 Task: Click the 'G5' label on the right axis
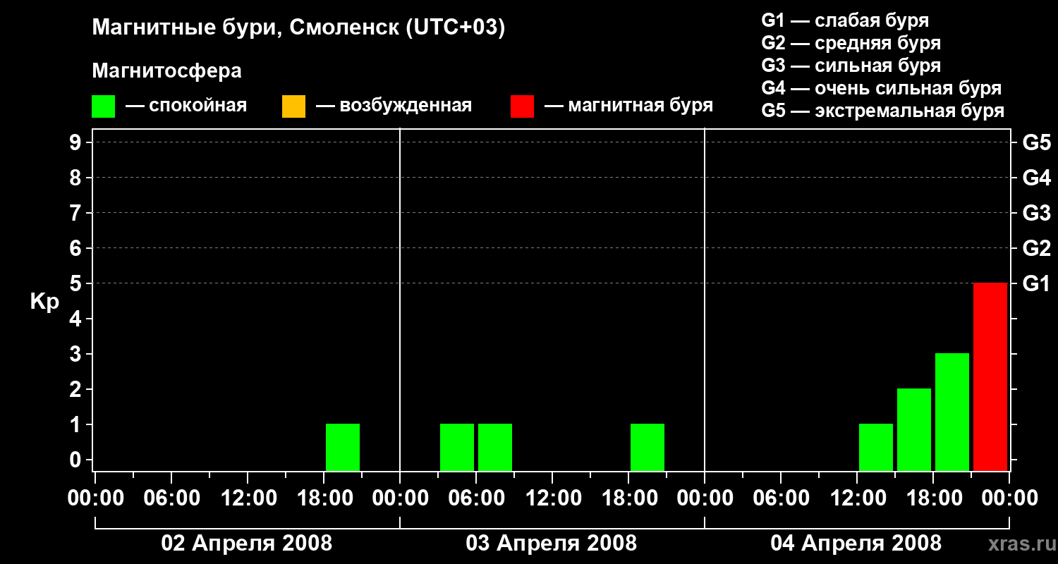point(1037,143)
